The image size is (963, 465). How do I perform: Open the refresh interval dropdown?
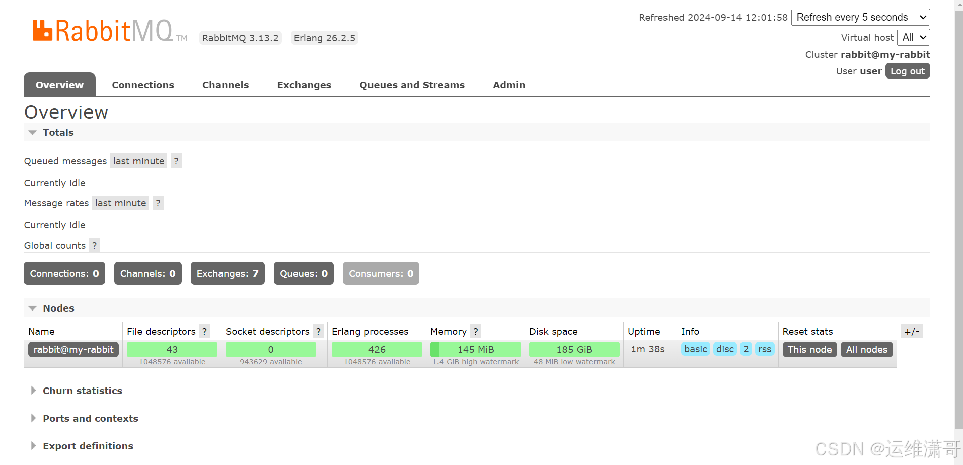click(861, 17)
